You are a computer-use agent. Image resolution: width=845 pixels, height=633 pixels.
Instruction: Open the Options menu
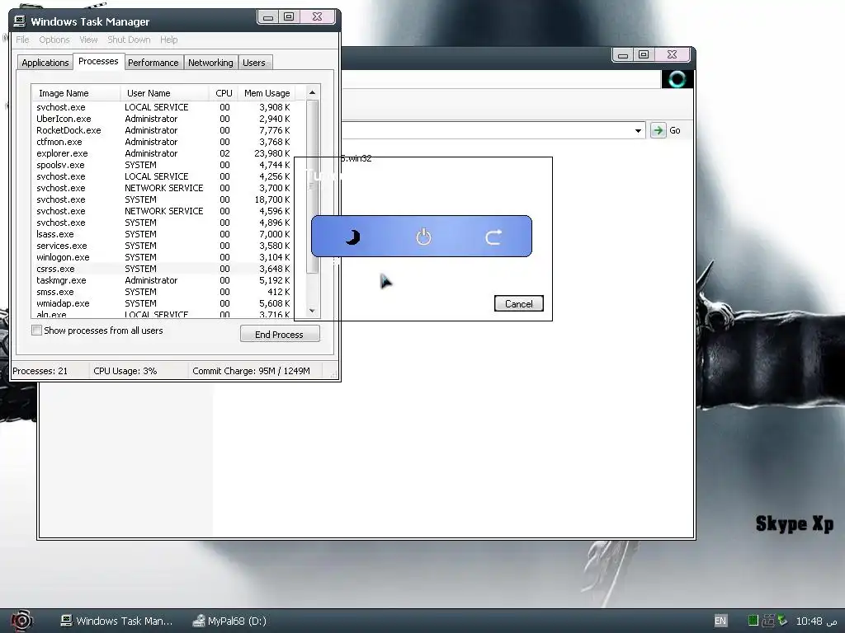click(x=54, y=40)
